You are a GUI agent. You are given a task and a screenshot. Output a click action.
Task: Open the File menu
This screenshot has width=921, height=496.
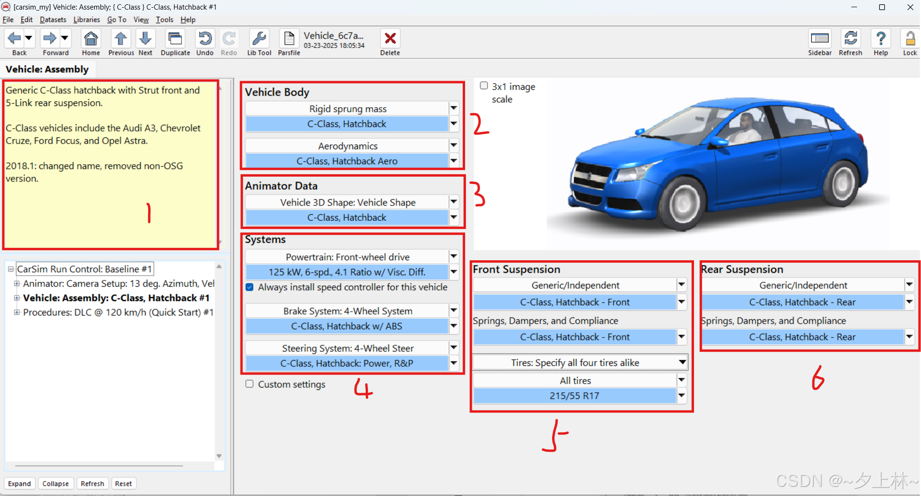coord(8,20)
